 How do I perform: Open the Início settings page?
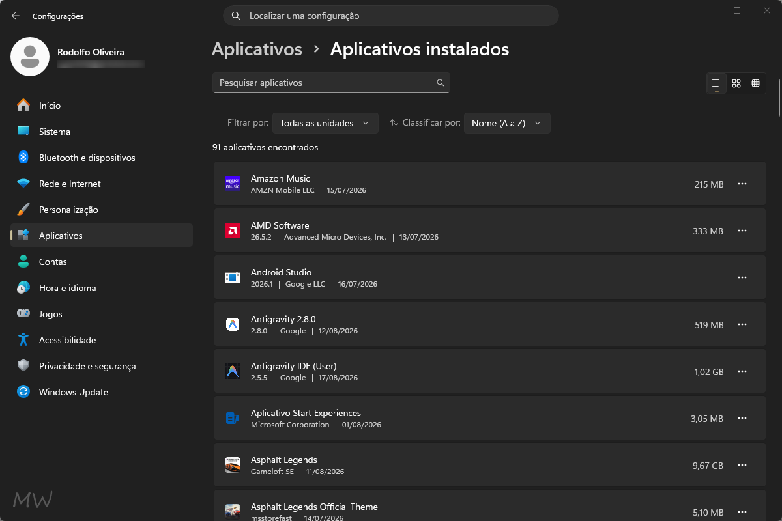pos(102,106)
